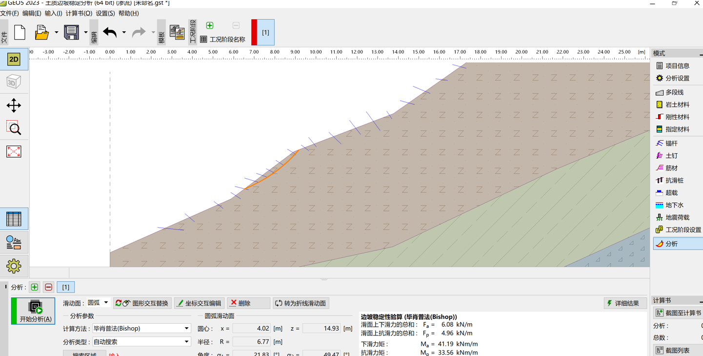Select the pan move tool
Screen dimensions: 703x356
(14, 105)
